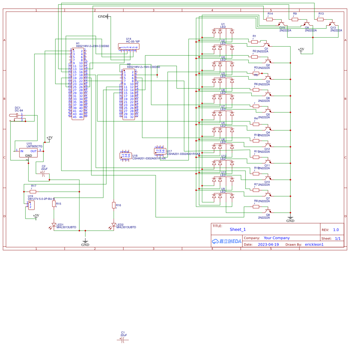
Task: Click the R17 resistor symbol
Action: tap(33, 192)
